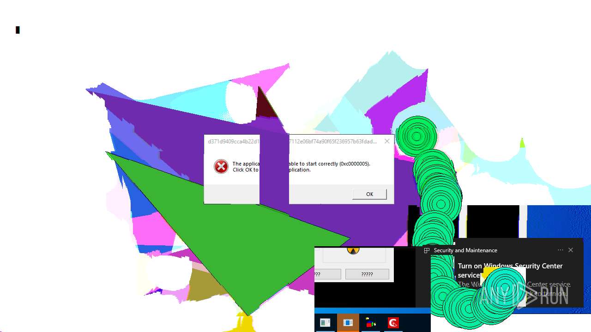
Task: Open notification options three-dot menu
Action: [561, 250]
